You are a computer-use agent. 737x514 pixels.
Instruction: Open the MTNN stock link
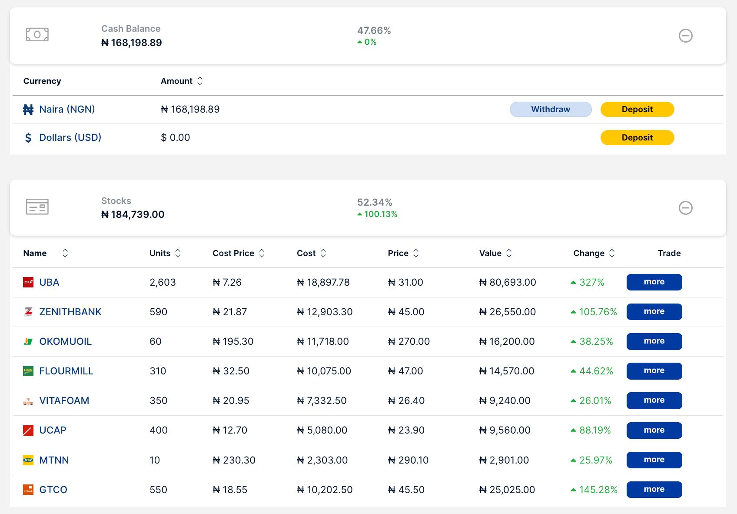click(x=54, y=460)
